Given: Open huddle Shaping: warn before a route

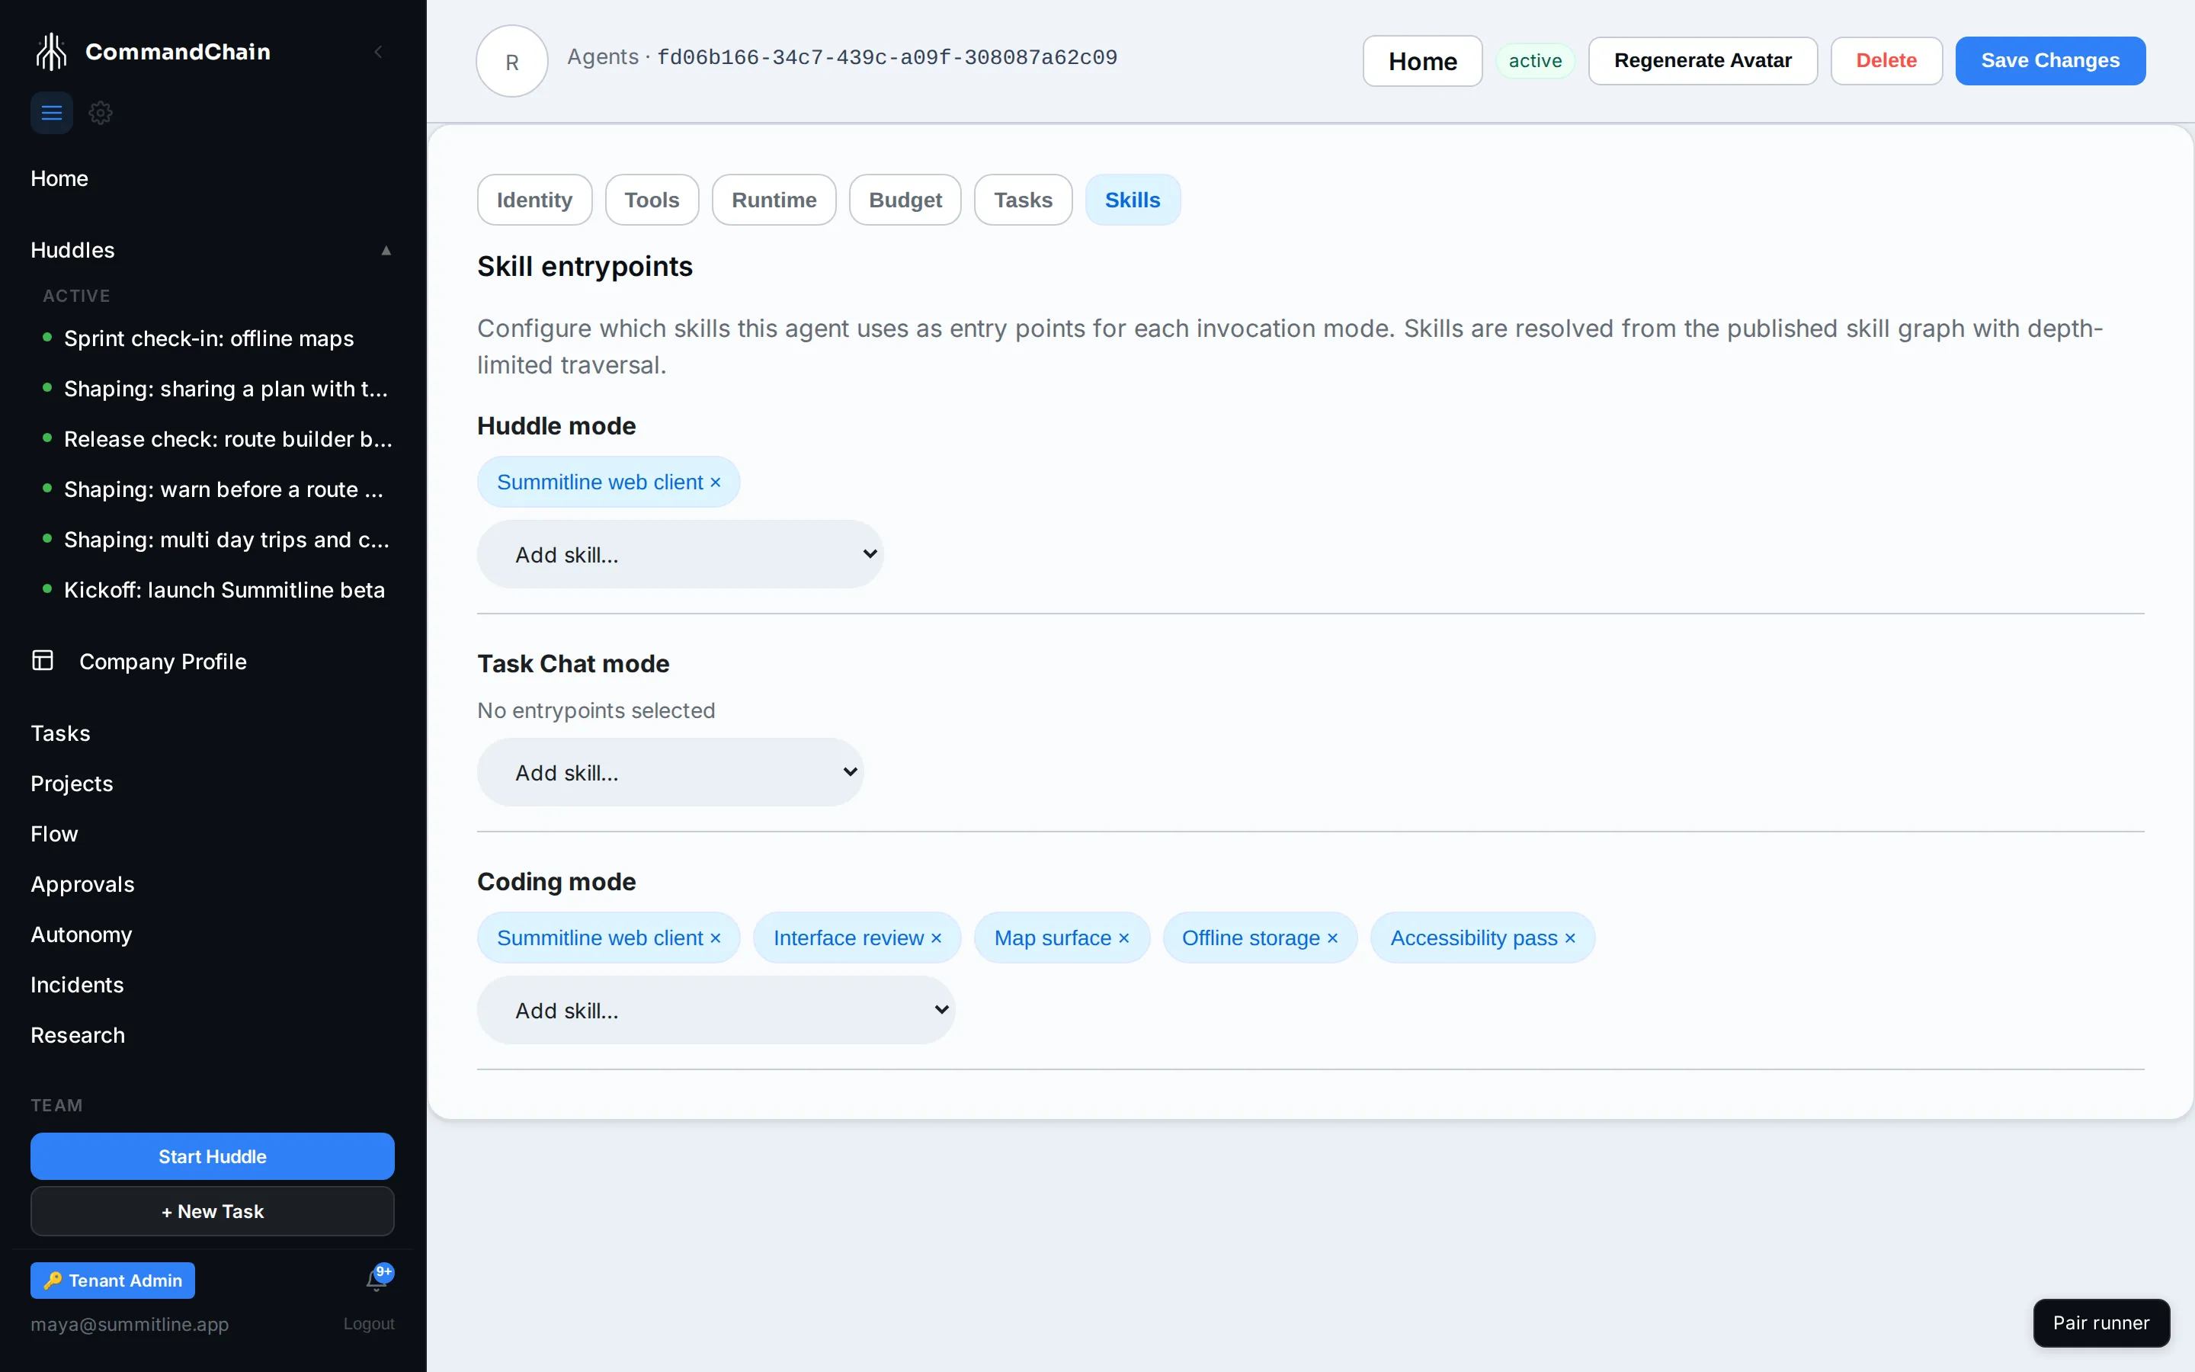Looking at the screenshot, I should point(223,489).
